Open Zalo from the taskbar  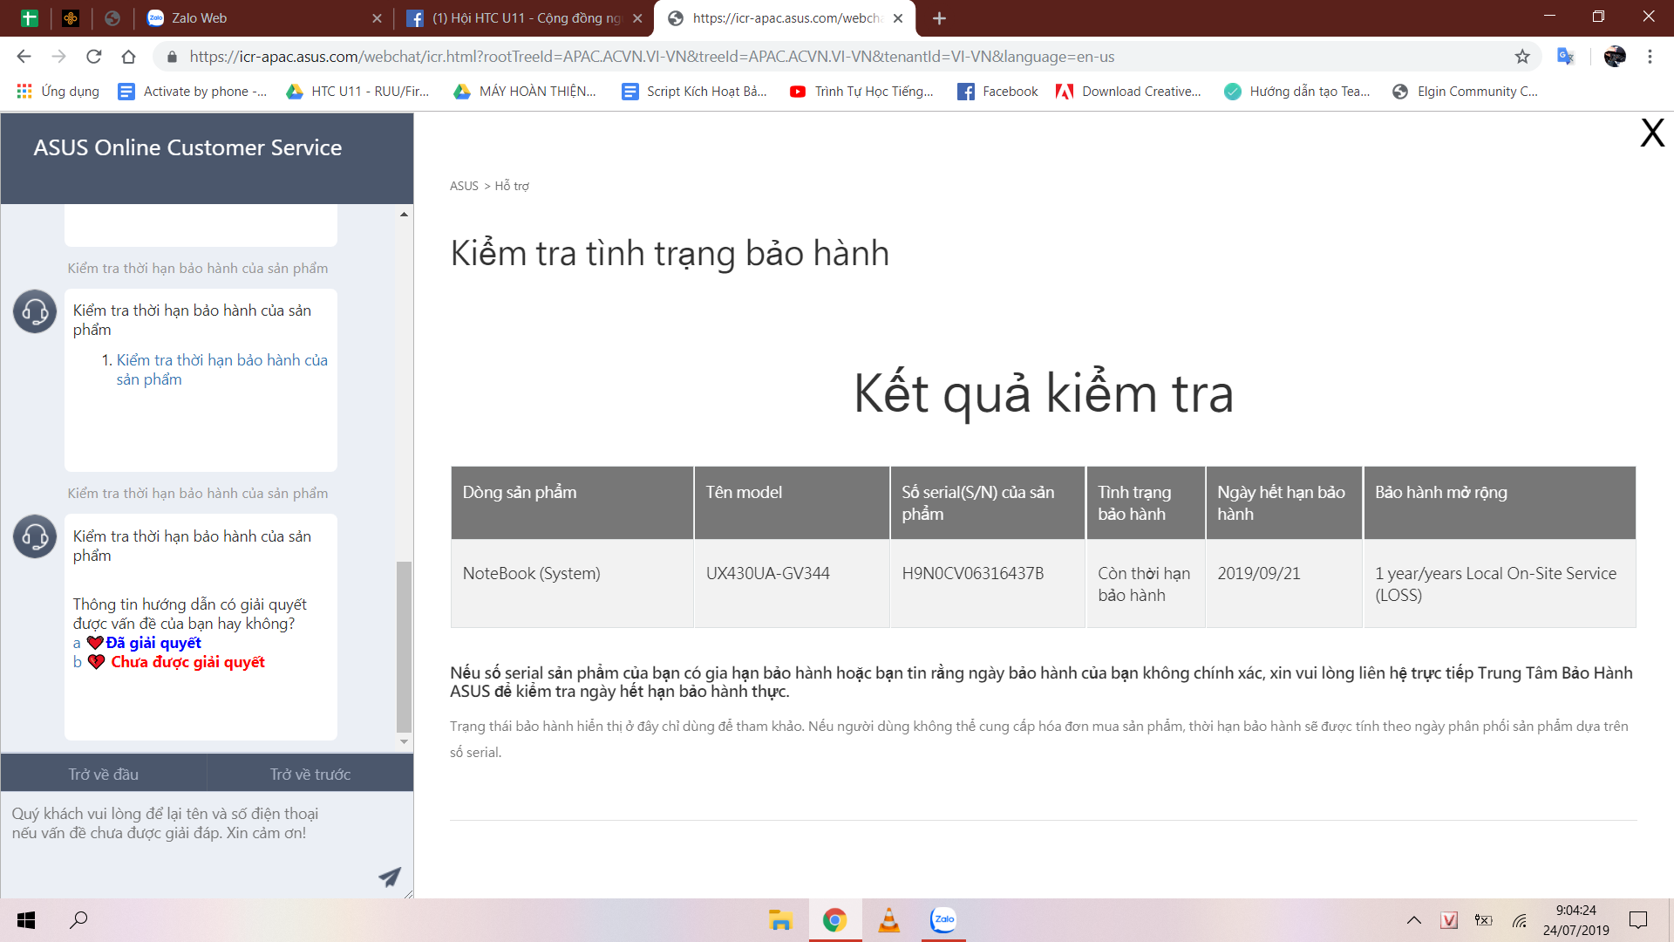tap(943, 920)
